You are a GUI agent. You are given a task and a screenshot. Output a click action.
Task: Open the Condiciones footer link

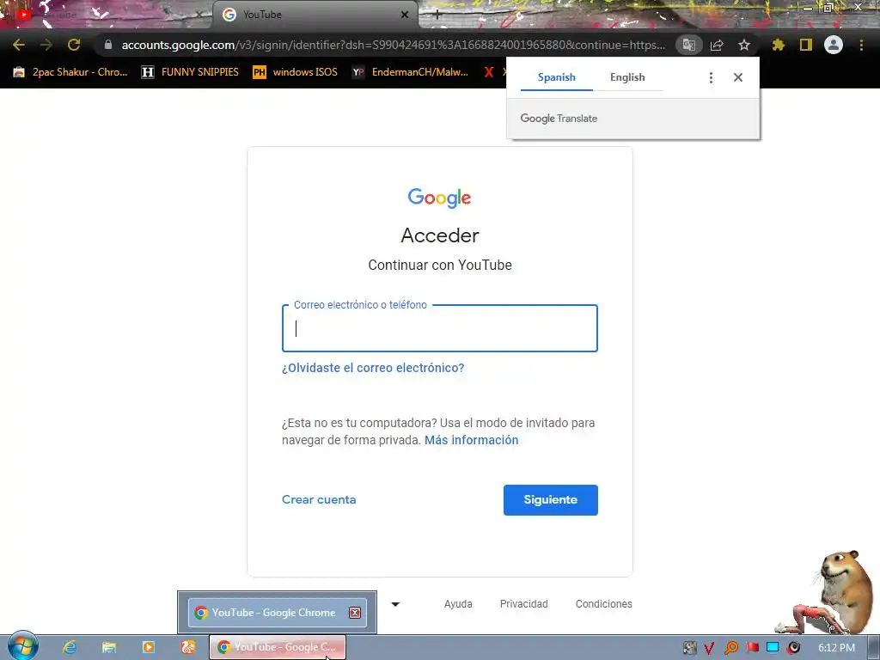point(604,604)
